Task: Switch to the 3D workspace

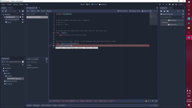Action: 88,4
